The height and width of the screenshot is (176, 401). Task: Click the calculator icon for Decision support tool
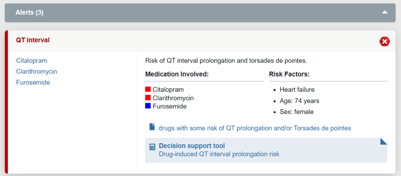pos(152,147)
